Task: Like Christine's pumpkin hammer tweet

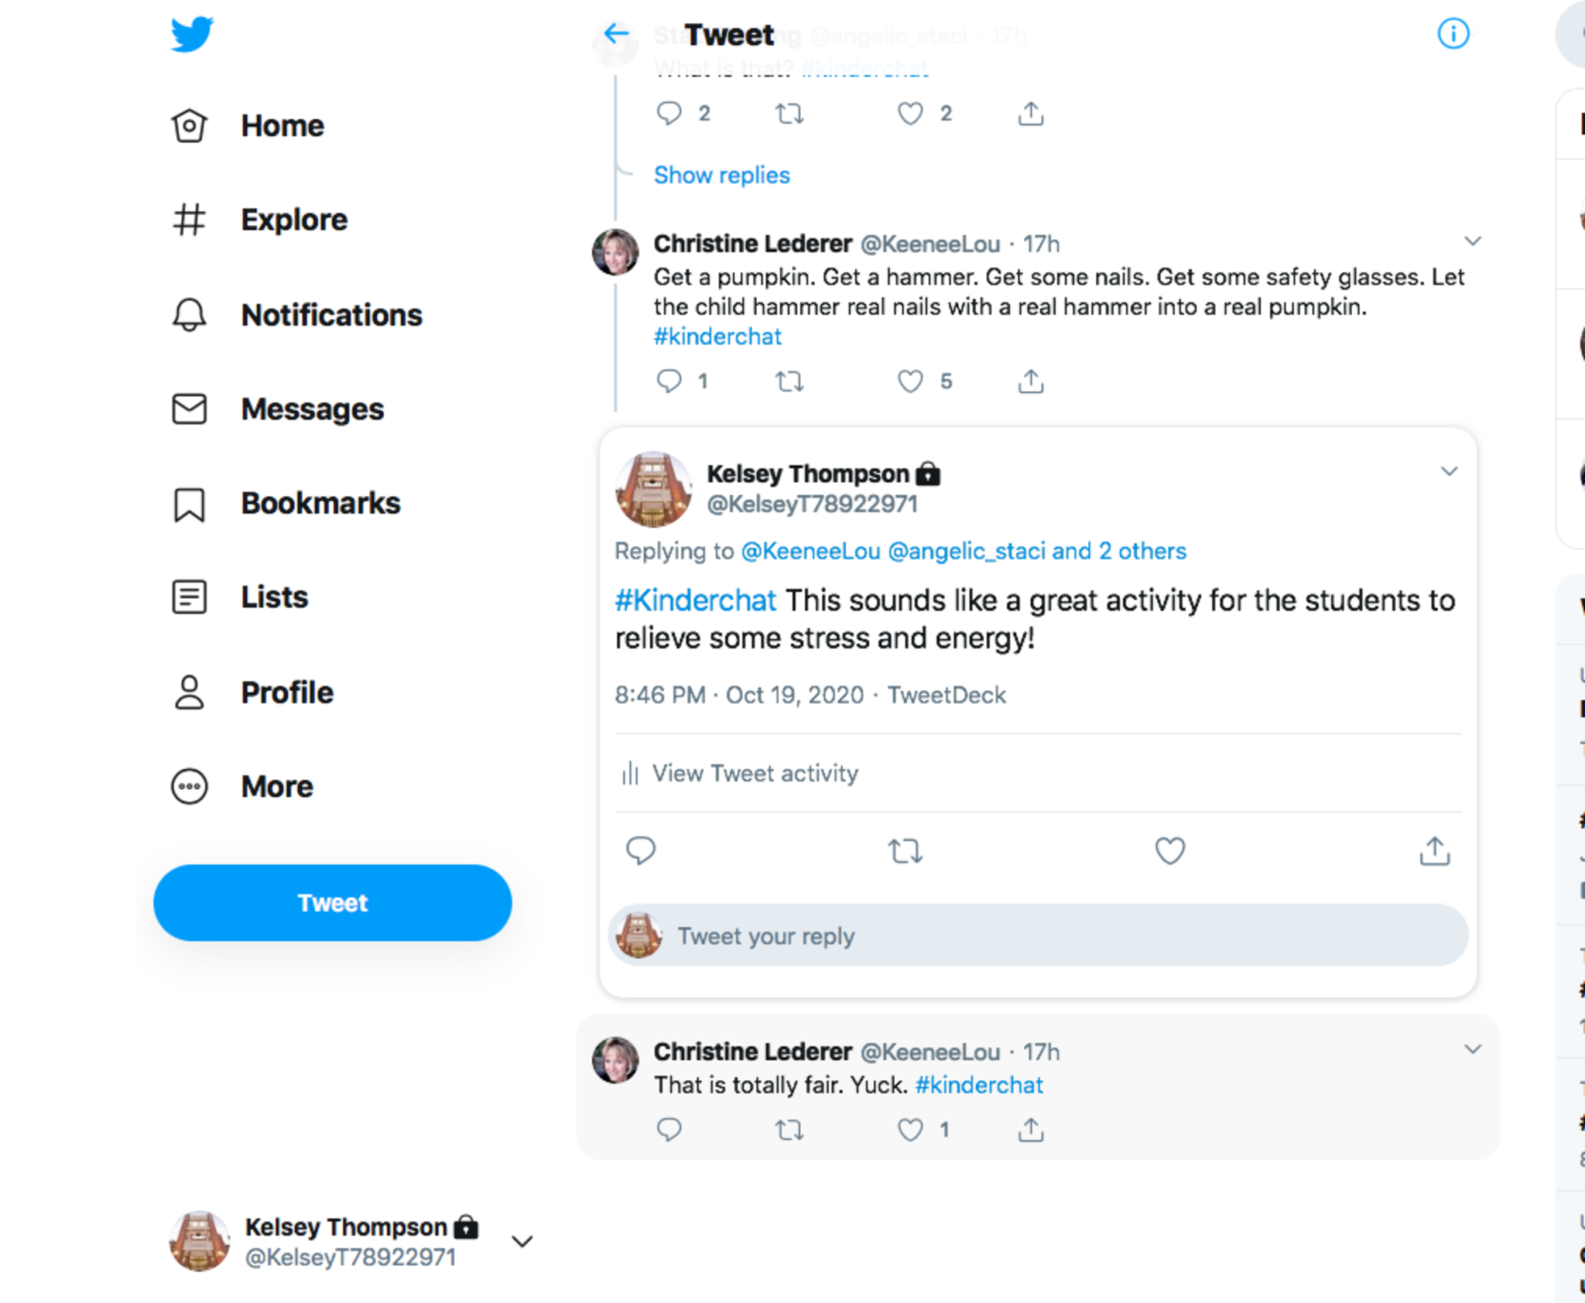Action: [910, 381]
